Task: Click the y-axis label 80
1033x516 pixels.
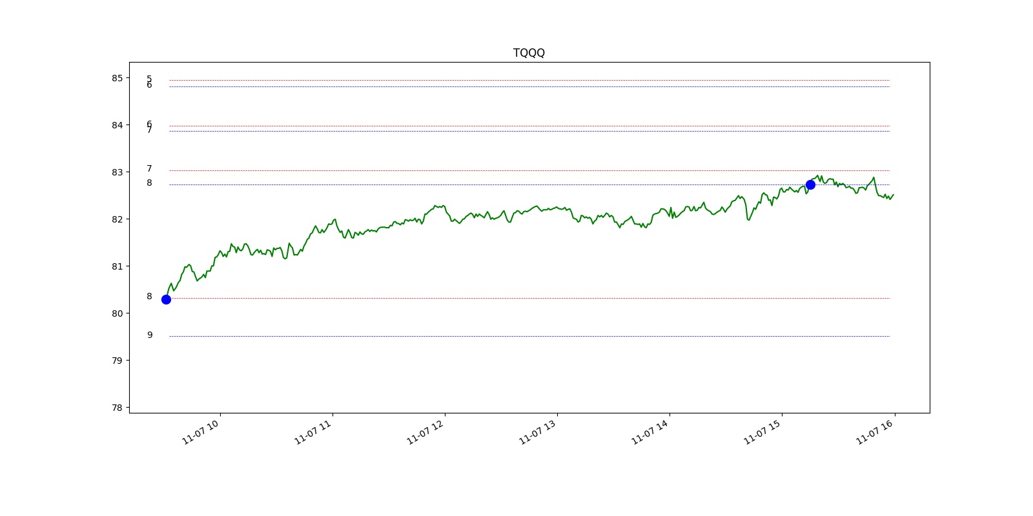Action: point(117,313)
